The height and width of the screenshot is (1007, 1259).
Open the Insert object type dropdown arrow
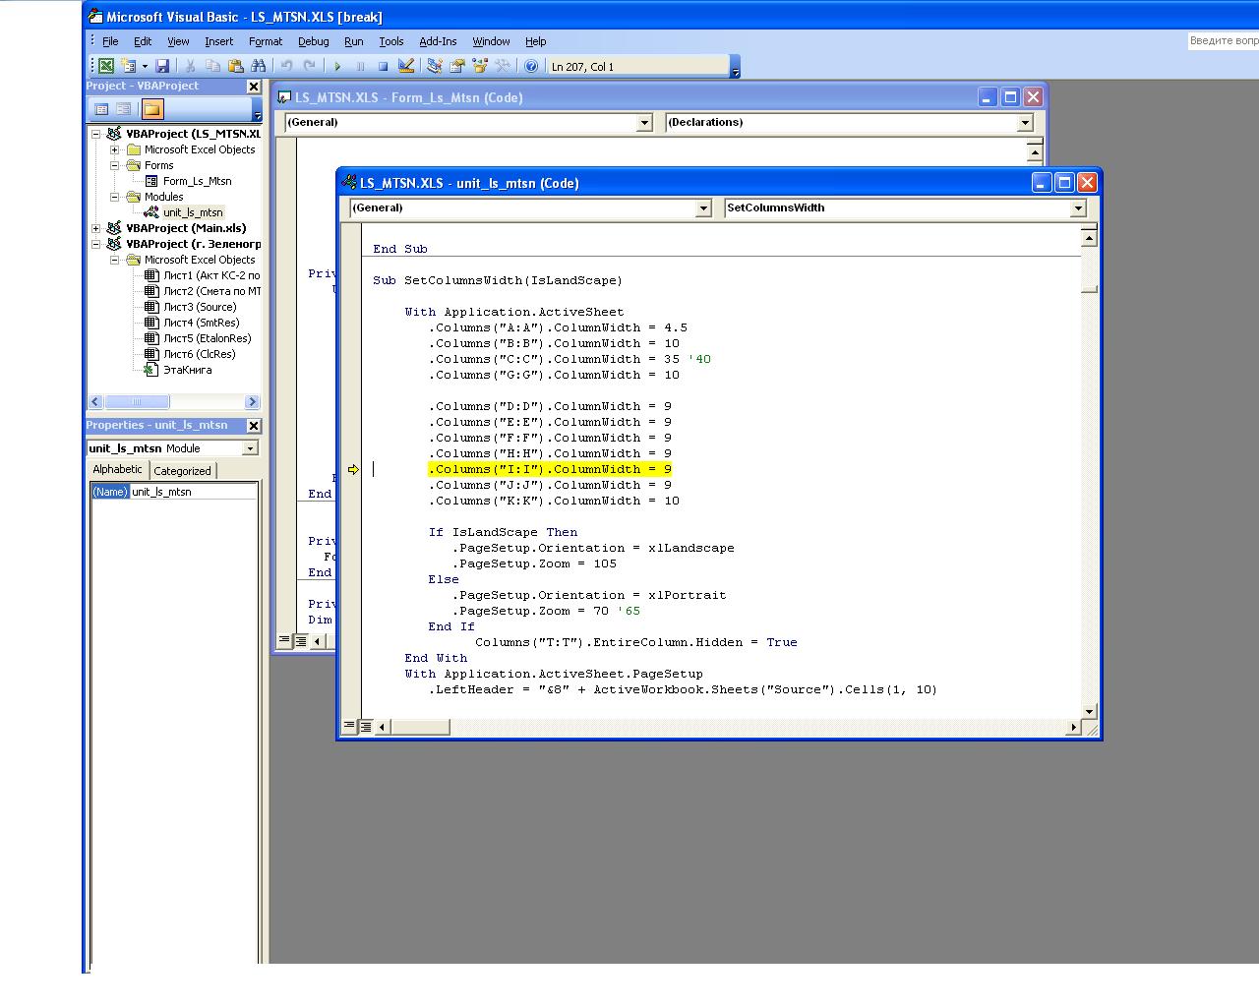(x=145, y=66)
